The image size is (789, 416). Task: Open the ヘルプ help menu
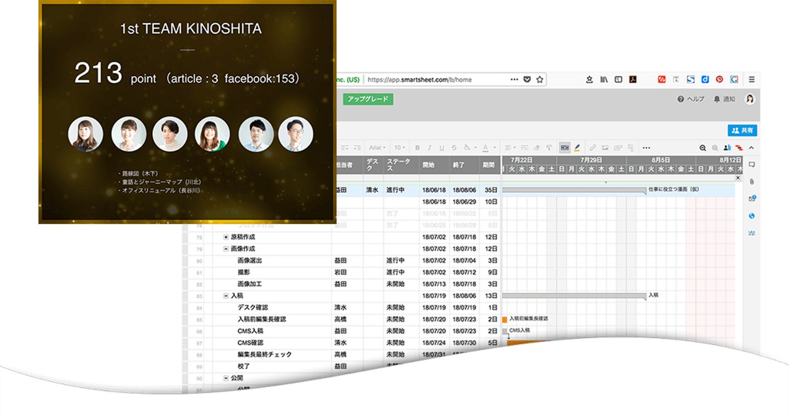pyautogui.click(x=691, y=99)
